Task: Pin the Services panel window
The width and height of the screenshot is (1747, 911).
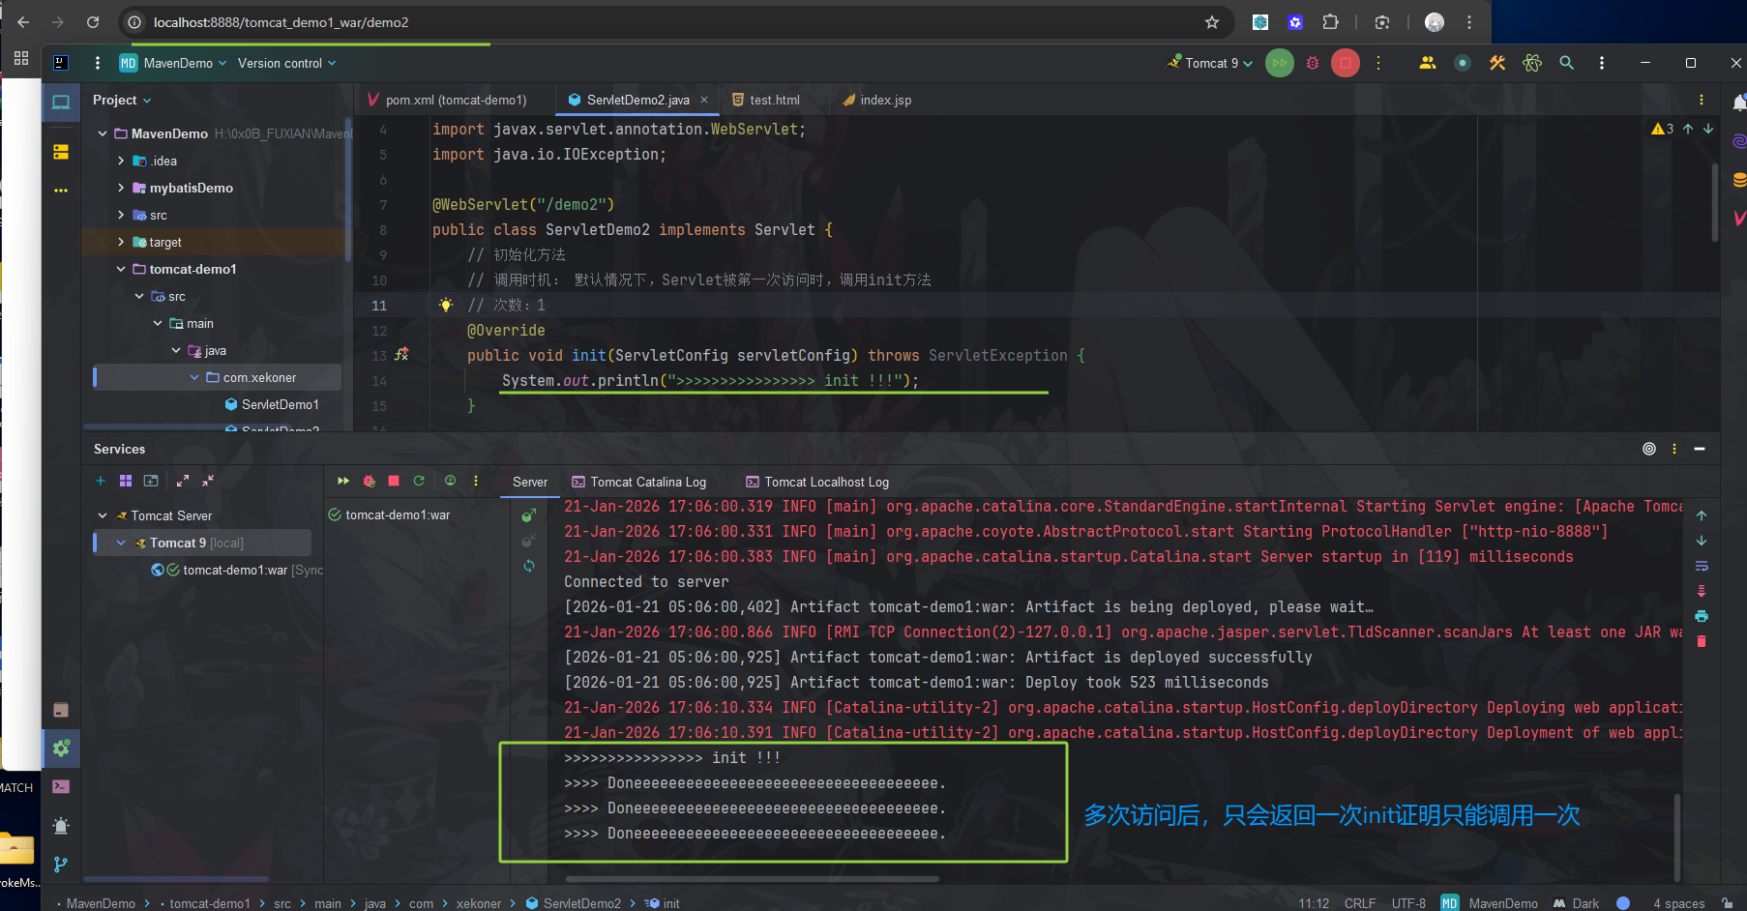Action: pos(1649,449)
